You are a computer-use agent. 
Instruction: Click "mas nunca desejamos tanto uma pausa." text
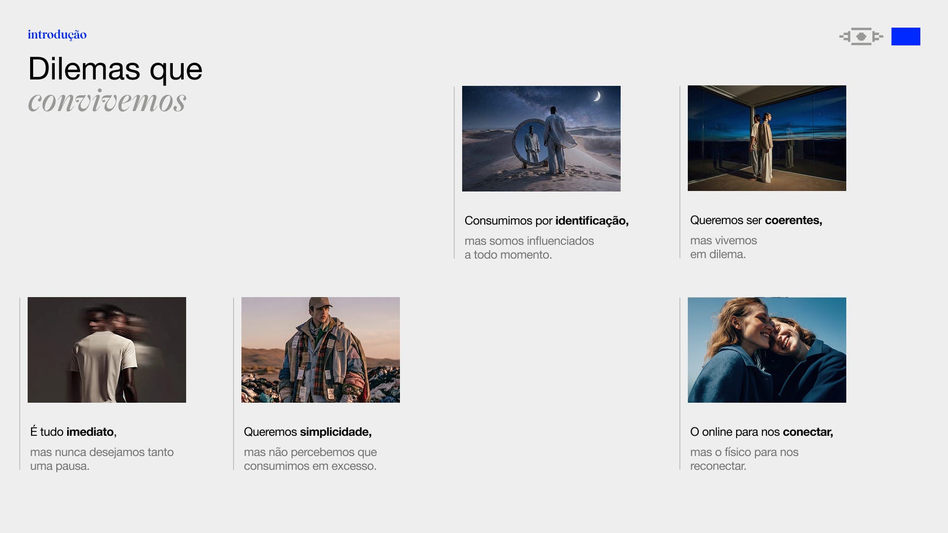tap(101, 459)
